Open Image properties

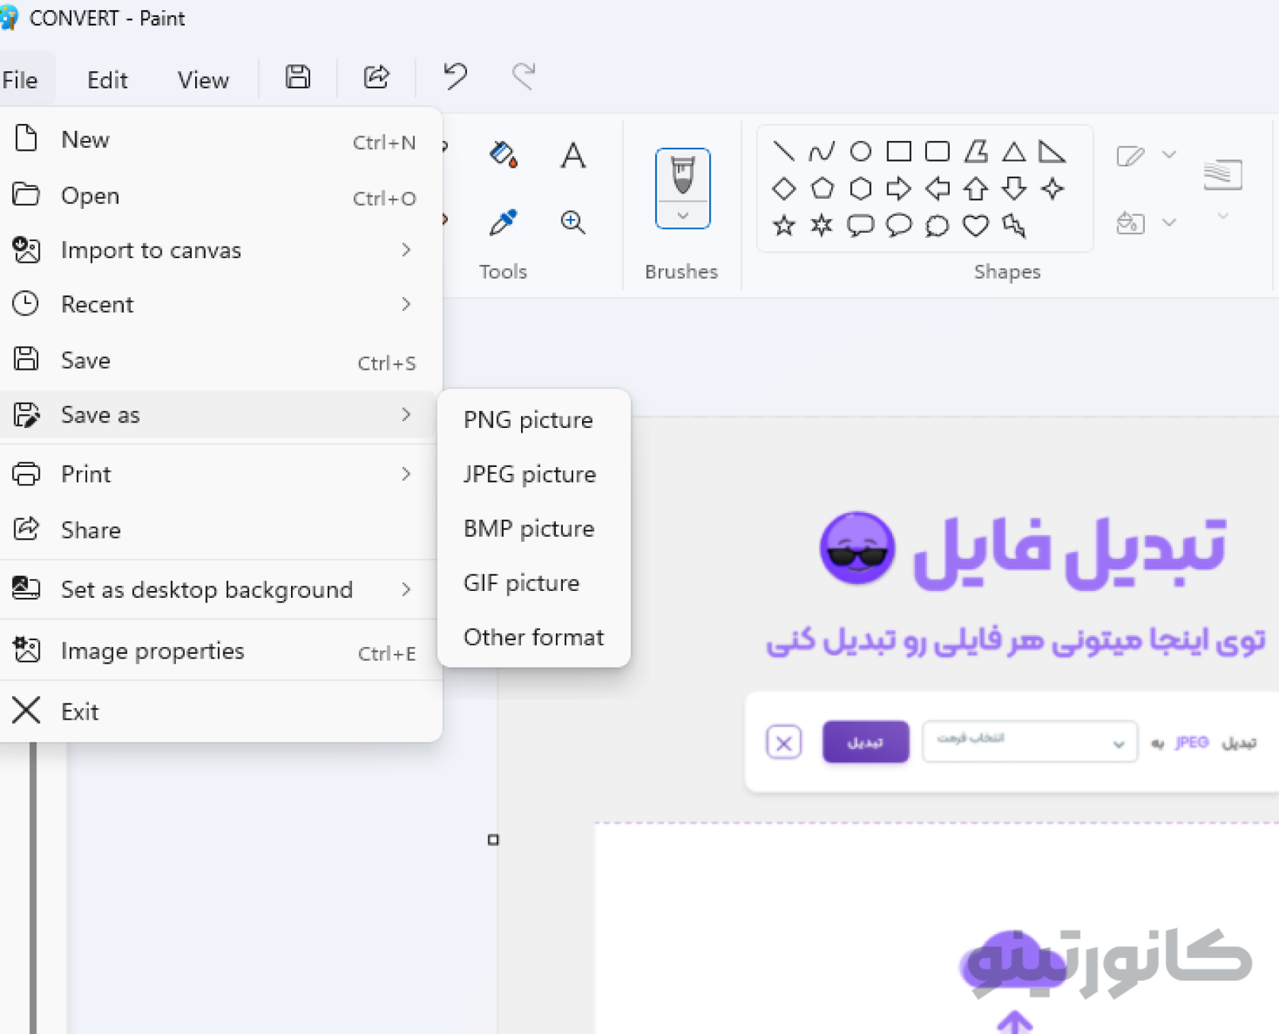click(x=218, y=650)
